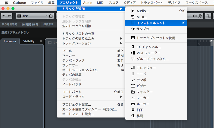The height and width of the screenshot is (128, 214).
Task: Redo the action in toolbar
Action: pos(9,16)
